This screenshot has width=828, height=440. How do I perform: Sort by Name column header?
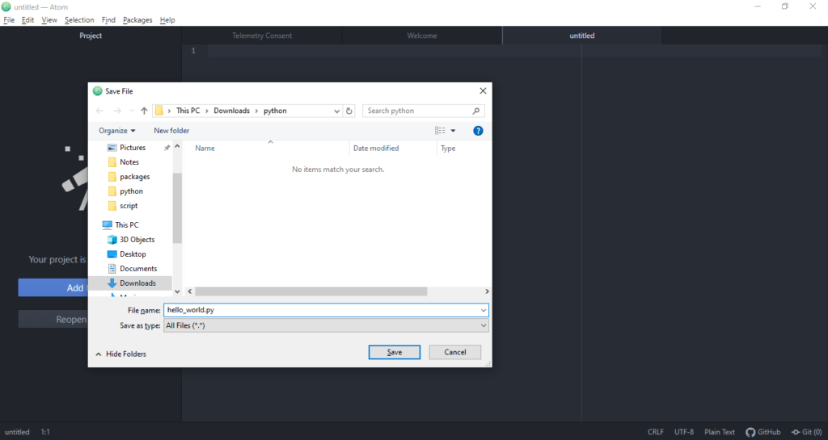(x=205, y=148)
